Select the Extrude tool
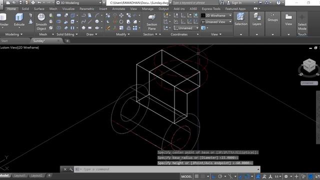320x180 pixels. coord(19,20)
